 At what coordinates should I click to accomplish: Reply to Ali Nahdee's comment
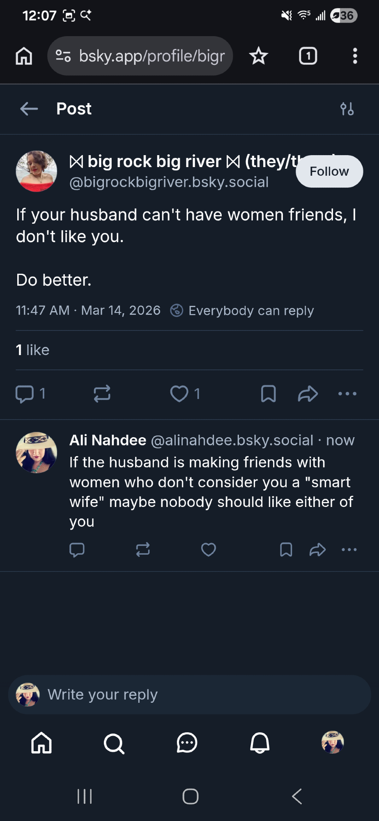coord(77,549)
